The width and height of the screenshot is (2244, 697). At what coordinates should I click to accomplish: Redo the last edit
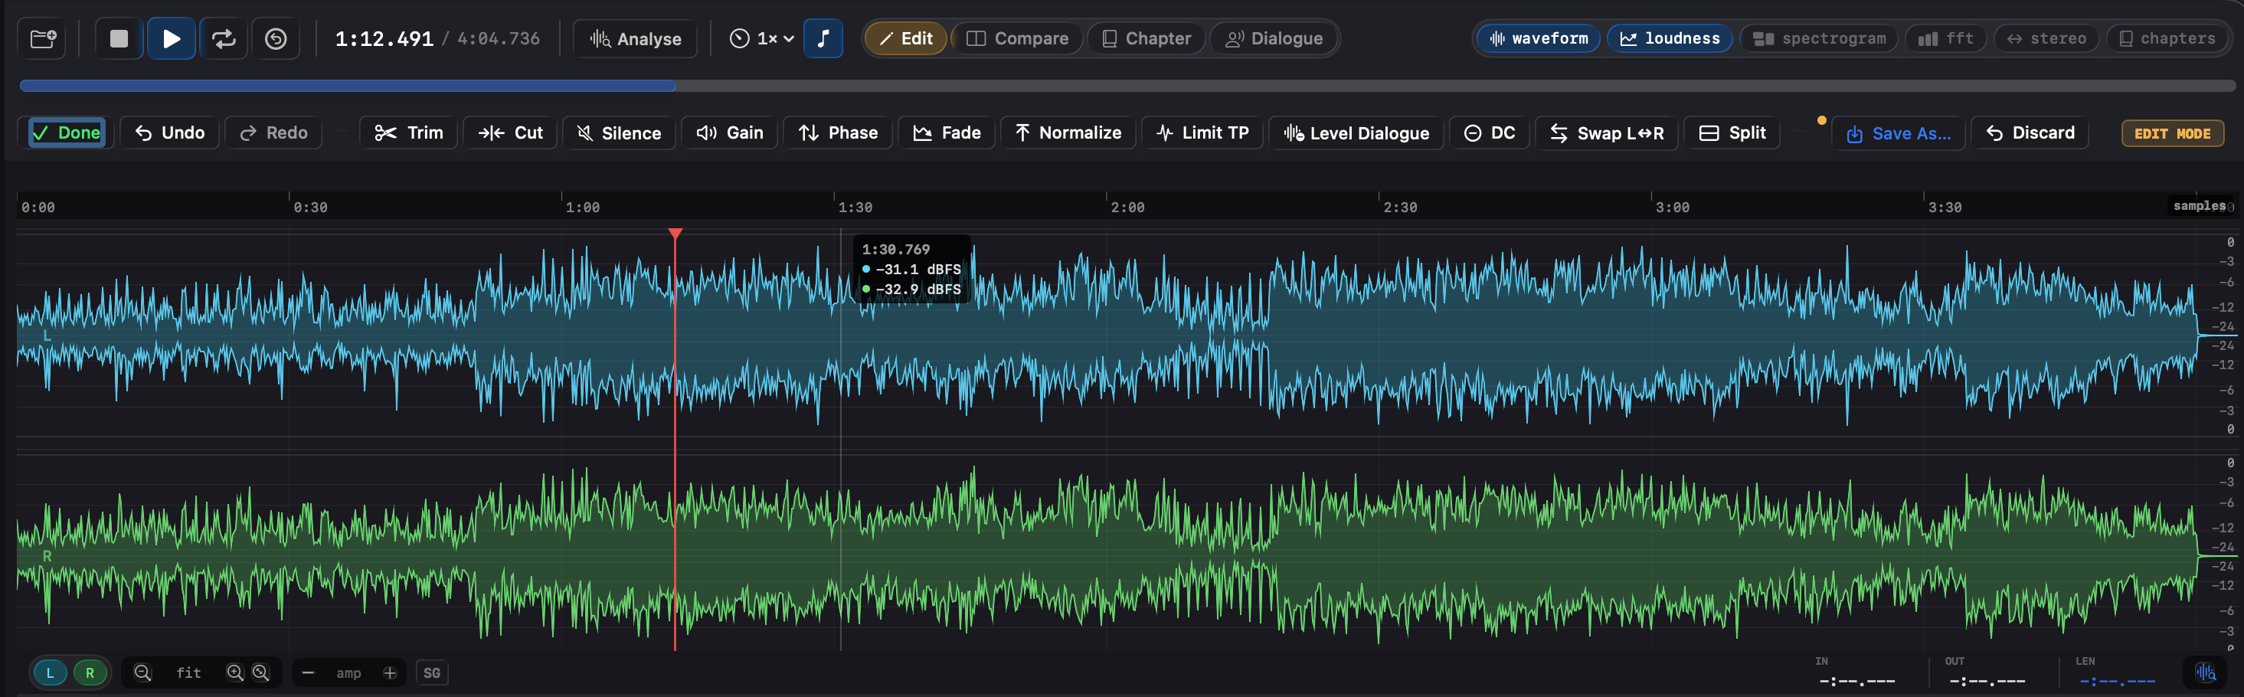[273, 133]
